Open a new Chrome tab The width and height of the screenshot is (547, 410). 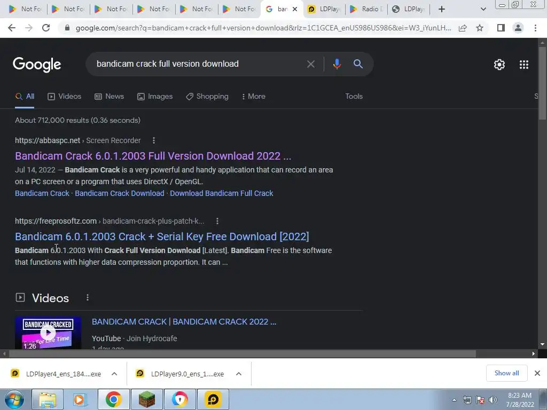[442, 9]
